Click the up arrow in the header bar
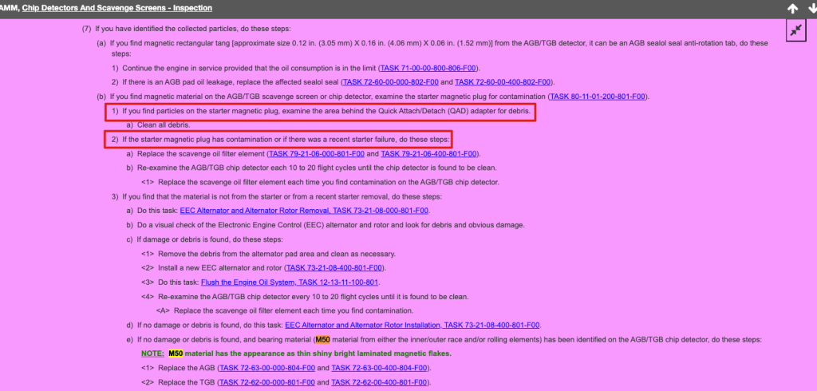 pos(792,8)
